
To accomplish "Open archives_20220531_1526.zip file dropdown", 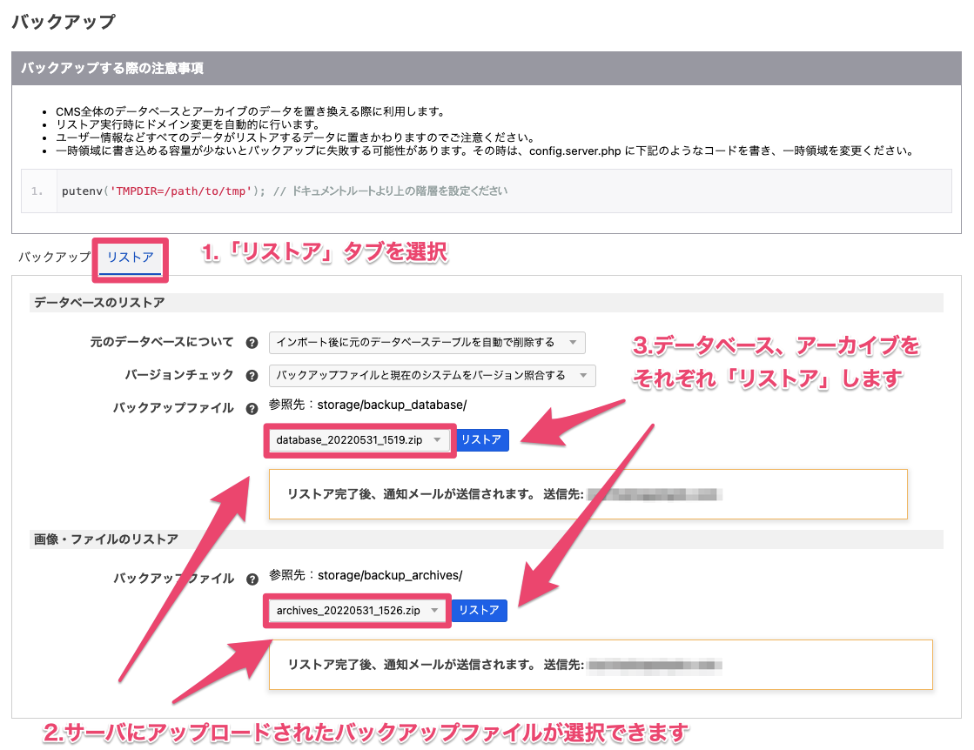I will [x=357, y=611].
